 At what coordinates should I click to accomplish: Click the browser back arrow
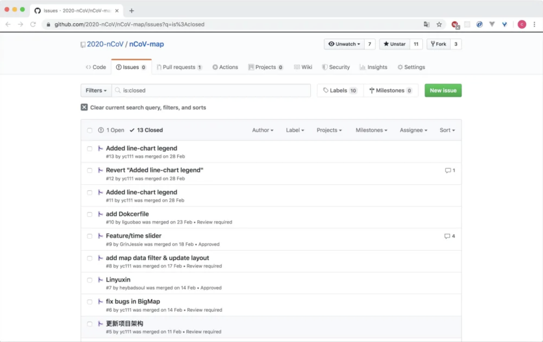pos(8,24)
